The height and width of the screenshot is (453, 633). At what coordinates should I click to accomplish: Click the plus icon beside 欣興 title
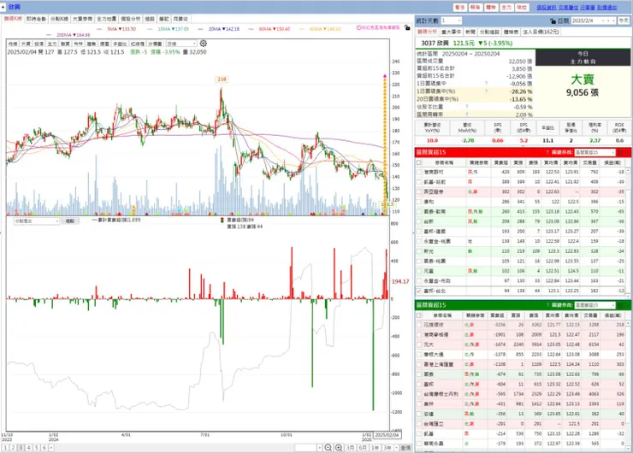[x=3, y=7]
